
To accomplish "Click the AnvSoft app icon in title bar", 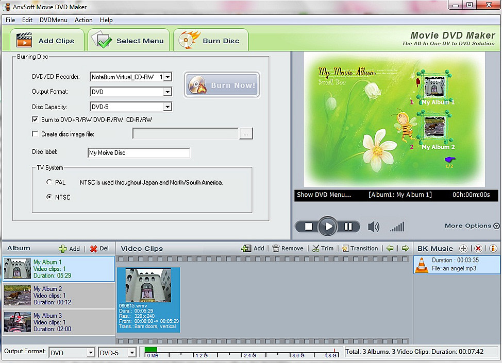I will (6, 6).
